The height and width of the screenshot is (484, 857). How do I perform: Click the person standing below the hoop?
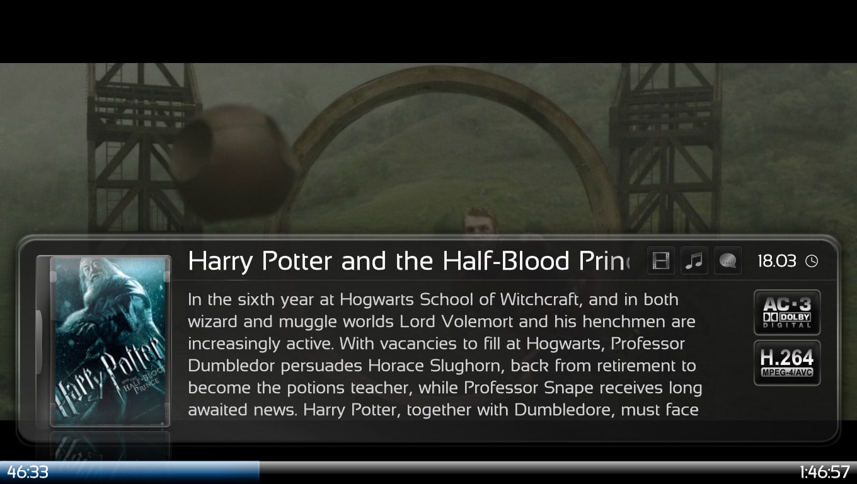point(480,222)
